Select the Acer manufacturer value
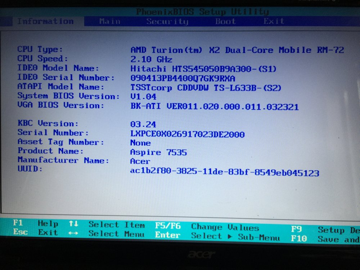Screen dimensions: 360x270 point(140,161)
